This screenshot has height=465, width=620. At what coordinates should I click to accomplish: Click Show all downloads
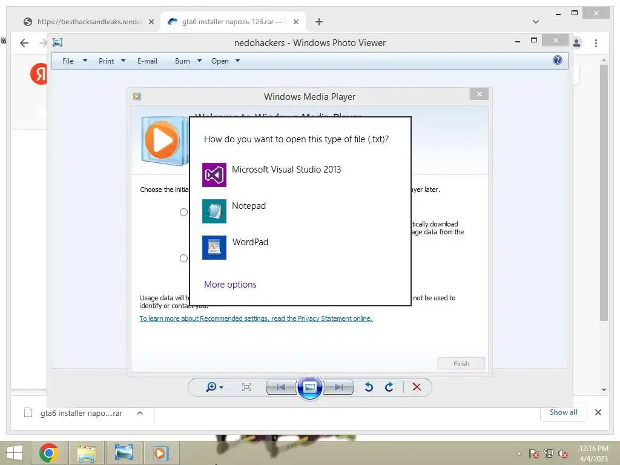564,412
